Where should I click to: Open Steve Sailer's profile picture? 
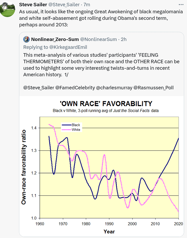tap(7, 9)
